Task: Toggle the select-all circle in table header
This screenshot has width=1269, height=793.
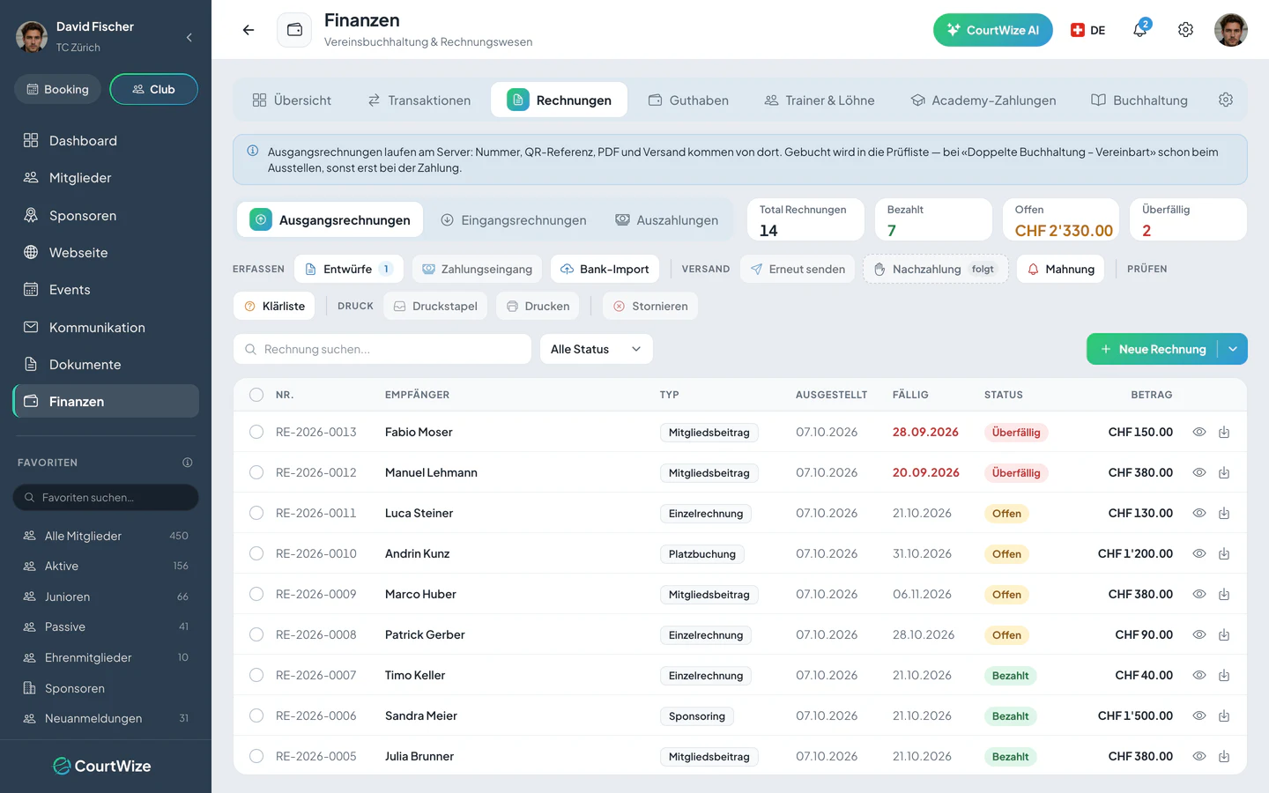Action: [256, 395]
